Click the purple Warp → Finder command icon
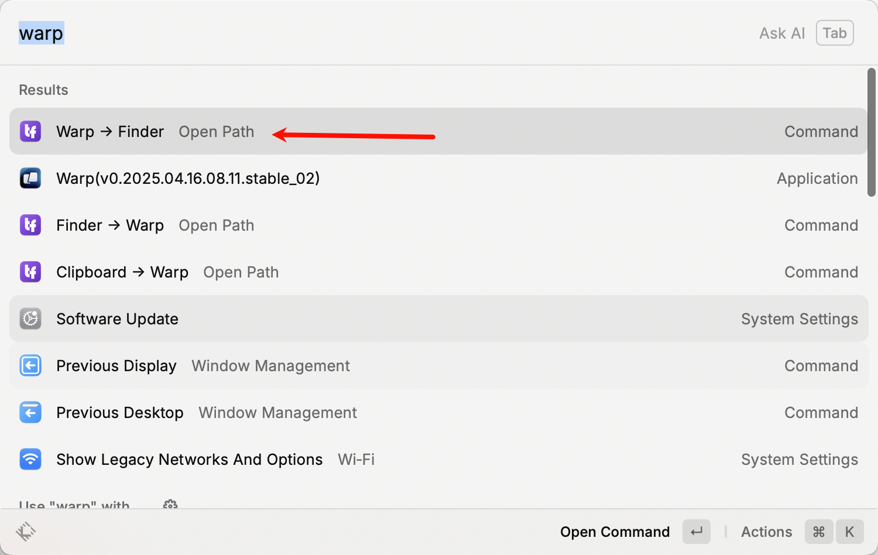878x555 pixels. [x=30, y=131]
